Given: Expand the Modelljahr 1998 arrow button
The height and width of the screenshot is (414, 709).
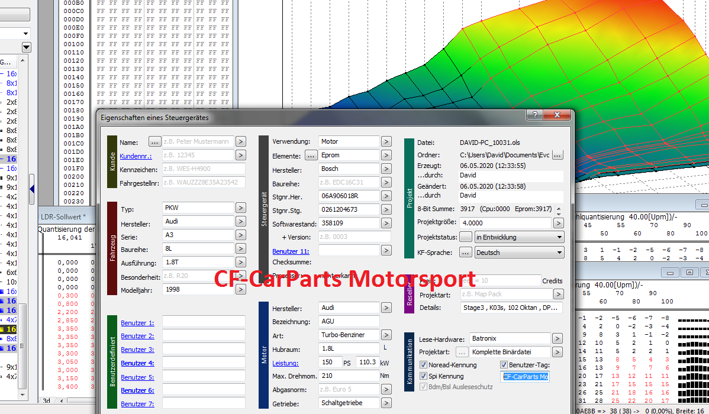Looking at the screenshot, I should (240, 289).
